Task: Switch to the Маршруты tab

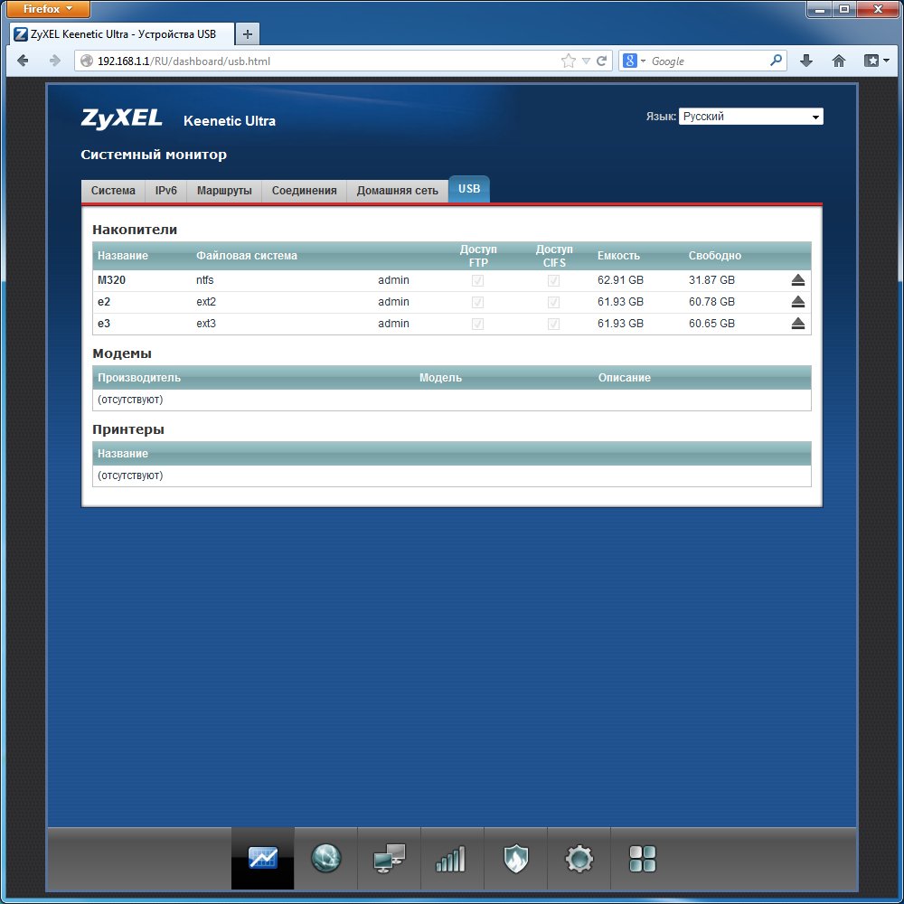Action: point(224,191)
